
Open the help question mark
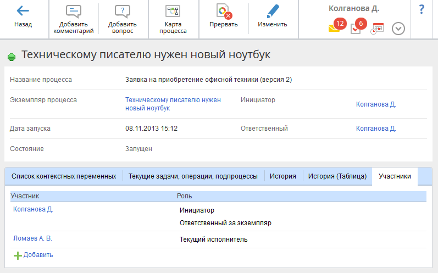click(422, 9)
